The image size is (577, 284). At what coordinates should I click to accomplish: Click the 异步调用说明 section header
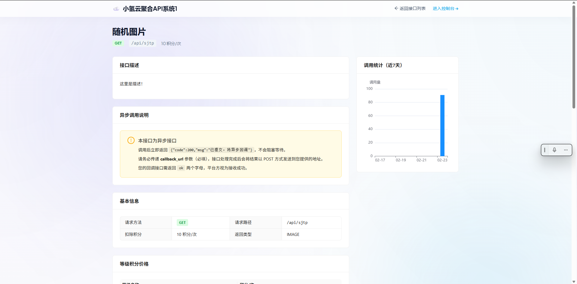coord(133,115)
